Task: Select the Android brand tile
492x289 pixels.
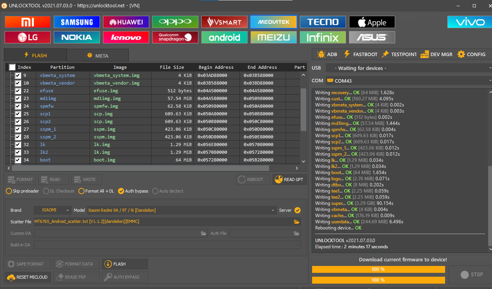Action: [224, 37]
